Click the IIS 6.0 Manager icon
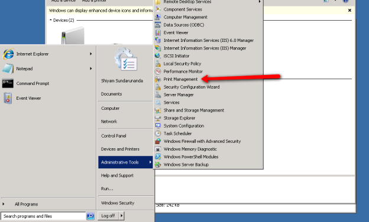 (x=158, y=40)
